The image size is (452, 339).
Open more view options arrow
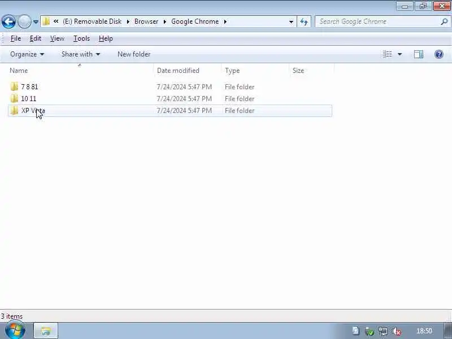[400, 54]
